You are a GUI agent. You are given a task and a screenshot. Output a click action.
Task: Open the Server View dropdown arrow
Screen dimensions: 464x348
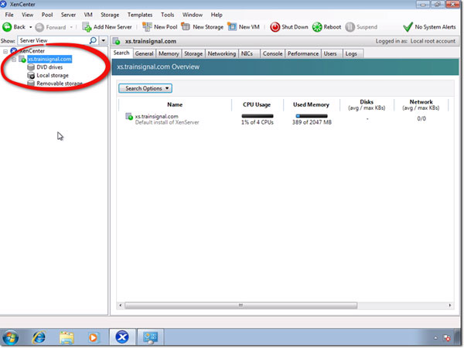[104, 40]
